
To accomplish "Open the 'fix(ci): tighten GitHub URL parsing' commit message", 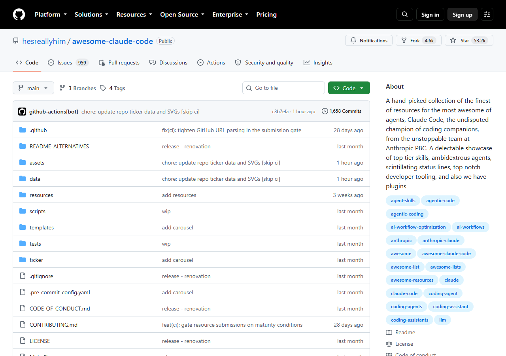I will coord(232,130).
